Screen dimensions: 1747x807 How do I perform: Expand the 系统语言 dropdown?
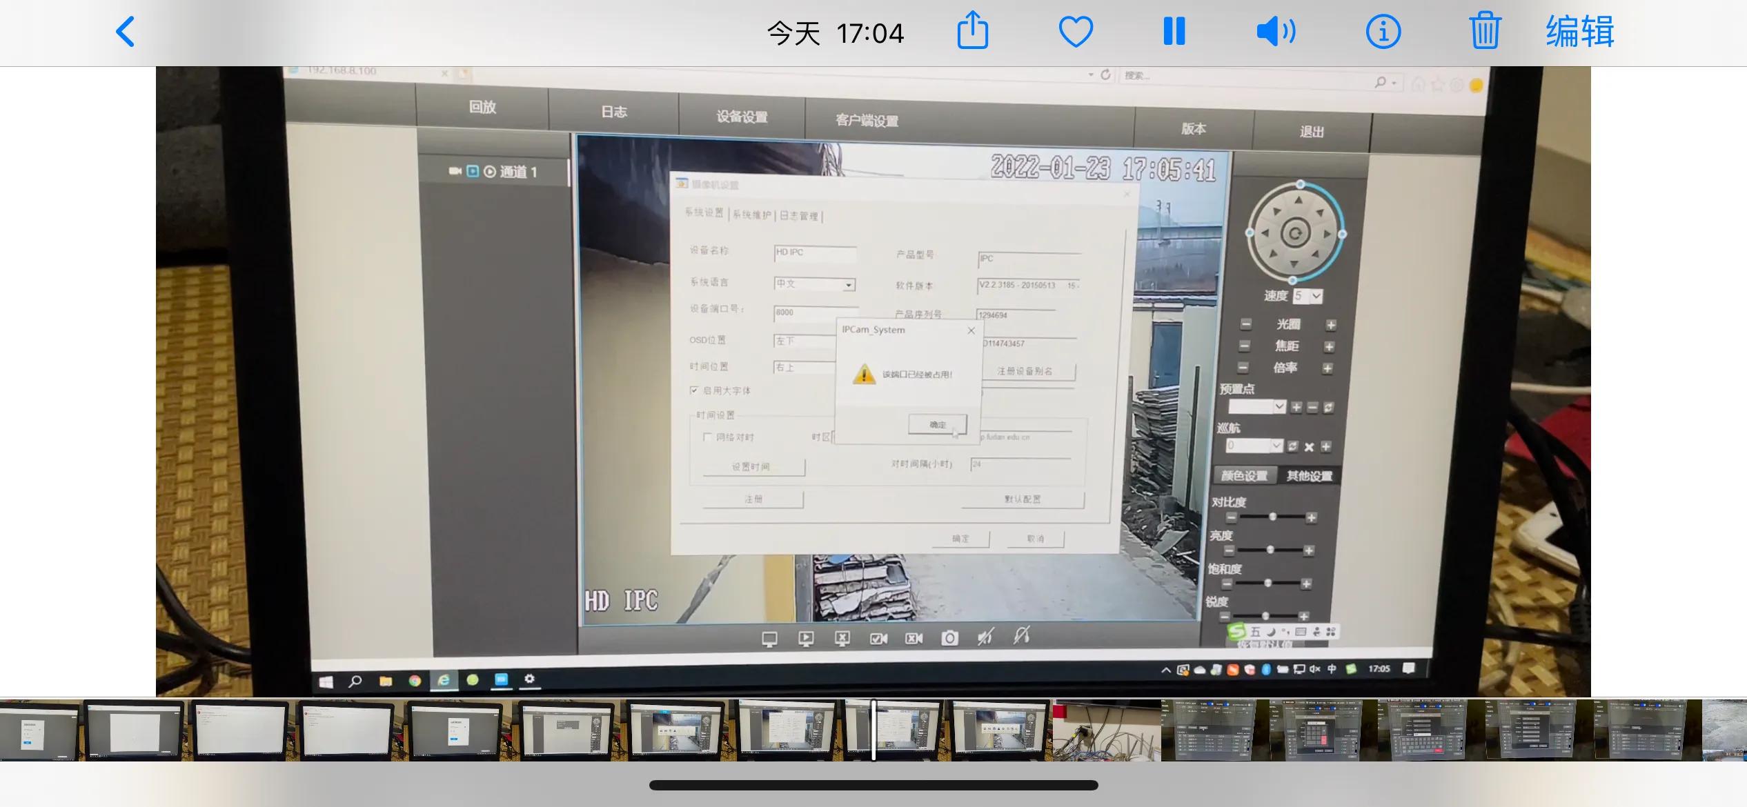(x=849, y=284)
